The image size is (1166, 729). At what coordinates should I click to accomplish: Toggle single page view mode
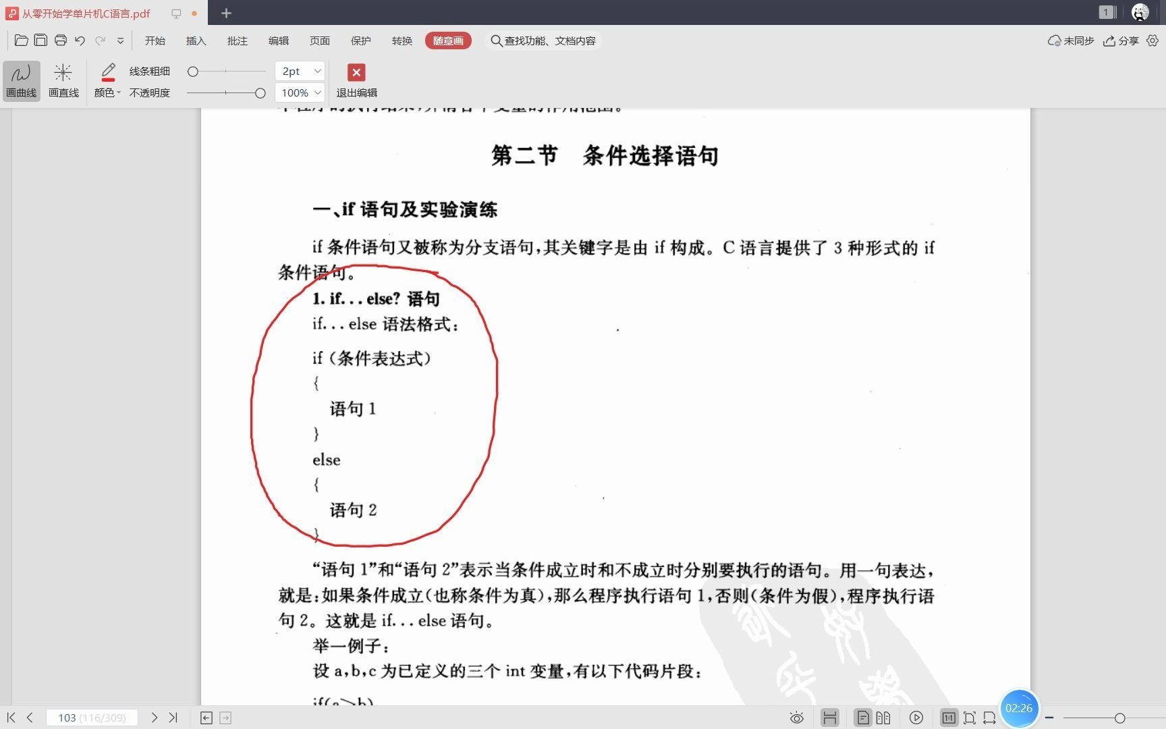[x=862, y=718]
